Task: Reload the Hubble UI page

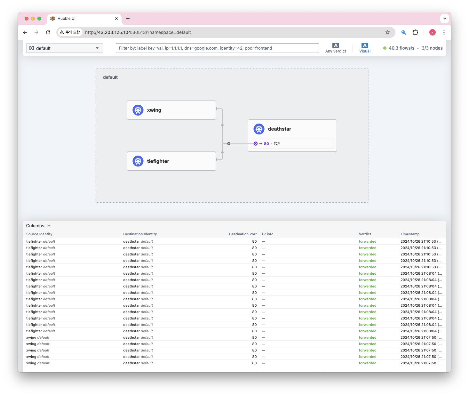Action: pyautogui.click(x=48, y=32)
